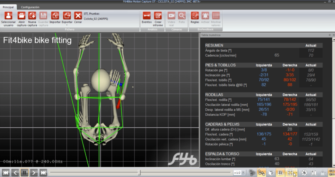
Task: Open the bar chart graphs view
Action: pos(314,172)
